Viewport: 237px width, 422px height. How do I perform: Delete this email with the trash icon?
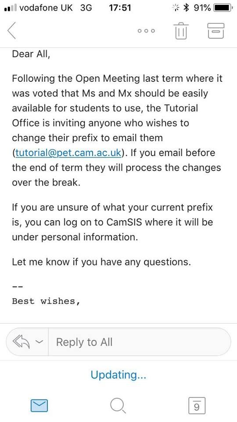pos(181,31)
